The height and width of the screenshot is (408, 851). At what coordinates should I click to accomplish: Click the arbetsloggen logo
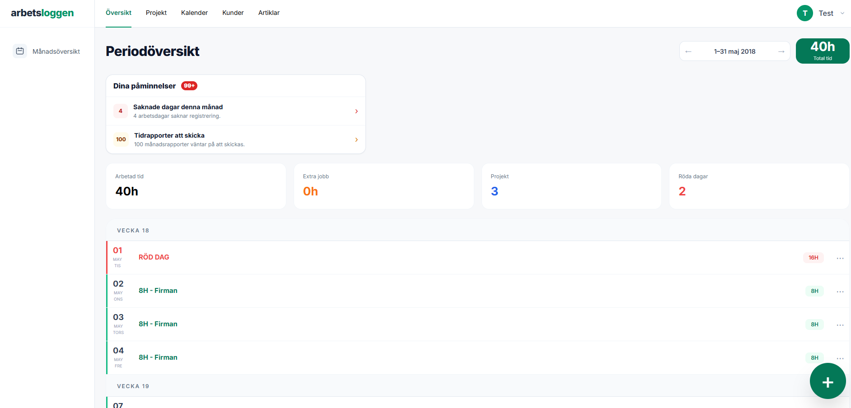[x=42, y=13]
